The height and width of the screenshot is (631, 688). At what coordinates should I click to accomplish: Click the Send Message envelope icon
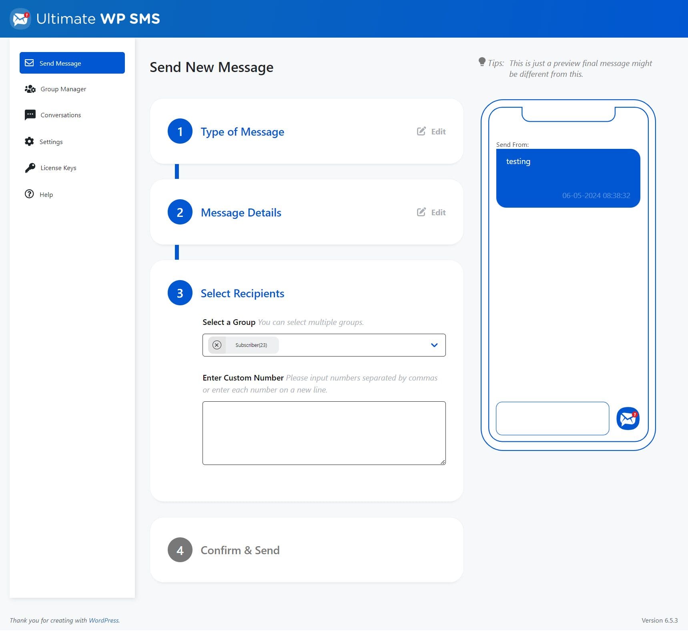pyautogui.click(x=29, y=63)
